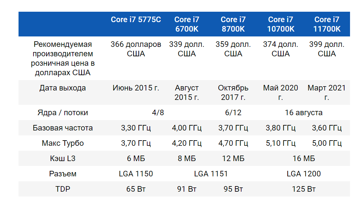Select the 6/12 cores cell
The width and height of the screenshot is (364, 205).
pos(233,113)
